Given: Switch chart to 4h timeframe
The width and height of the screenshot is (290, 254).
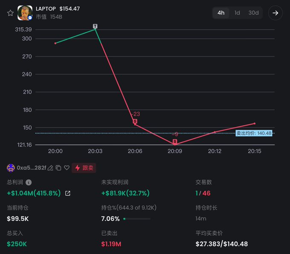Looking at the screenshot, I should click(x=221, y=13).
